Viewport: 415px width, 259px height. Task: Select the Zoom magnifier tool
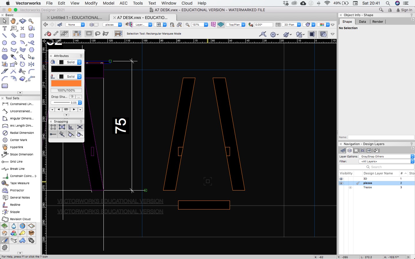[x=31, y=21]
